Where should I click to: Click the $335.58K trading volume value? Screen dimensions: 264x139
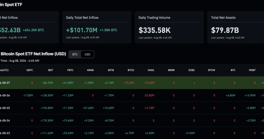pos(155,30)
